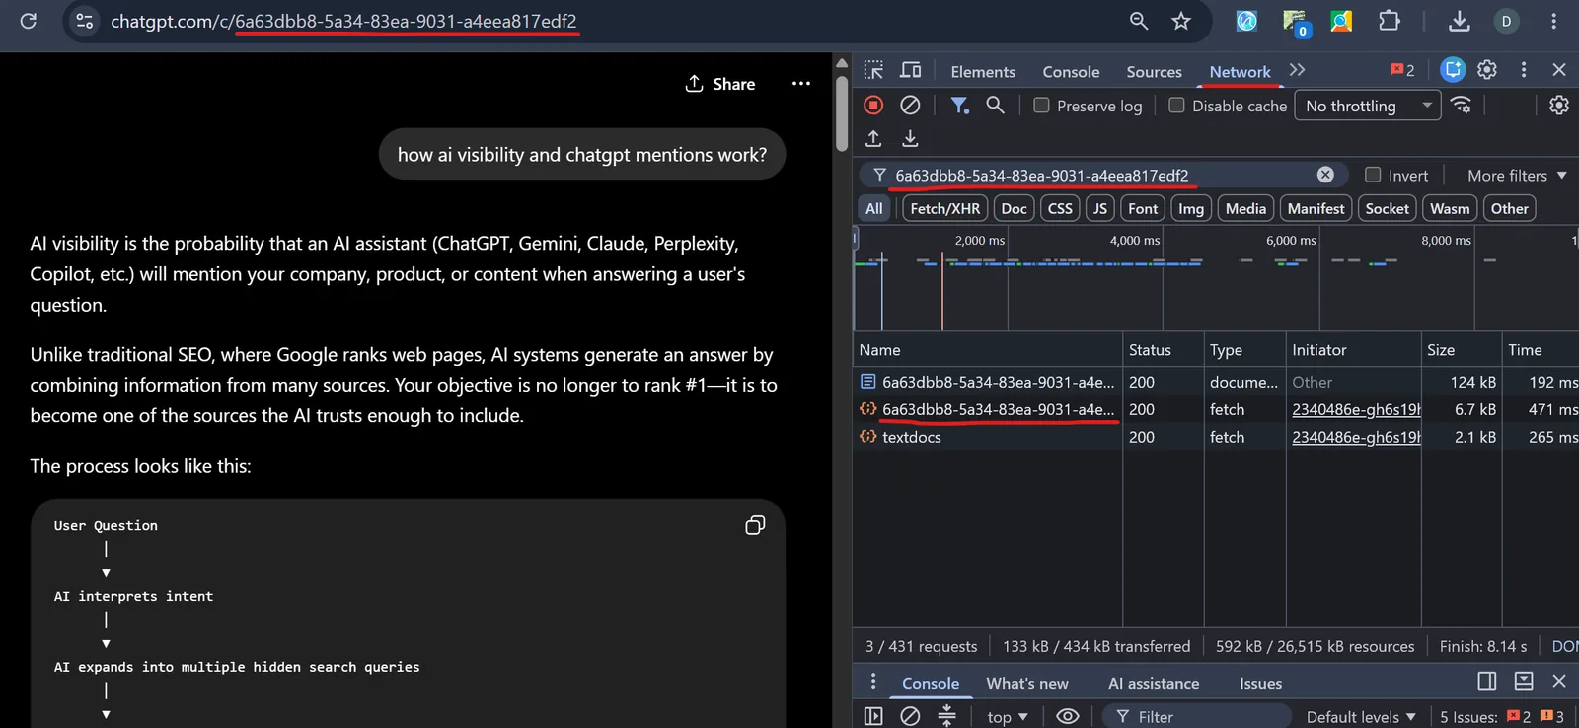This screenshot has width=1579, height=728.
Task: Open the No throttling dropdown
Action: click(x=1369, y=106)
